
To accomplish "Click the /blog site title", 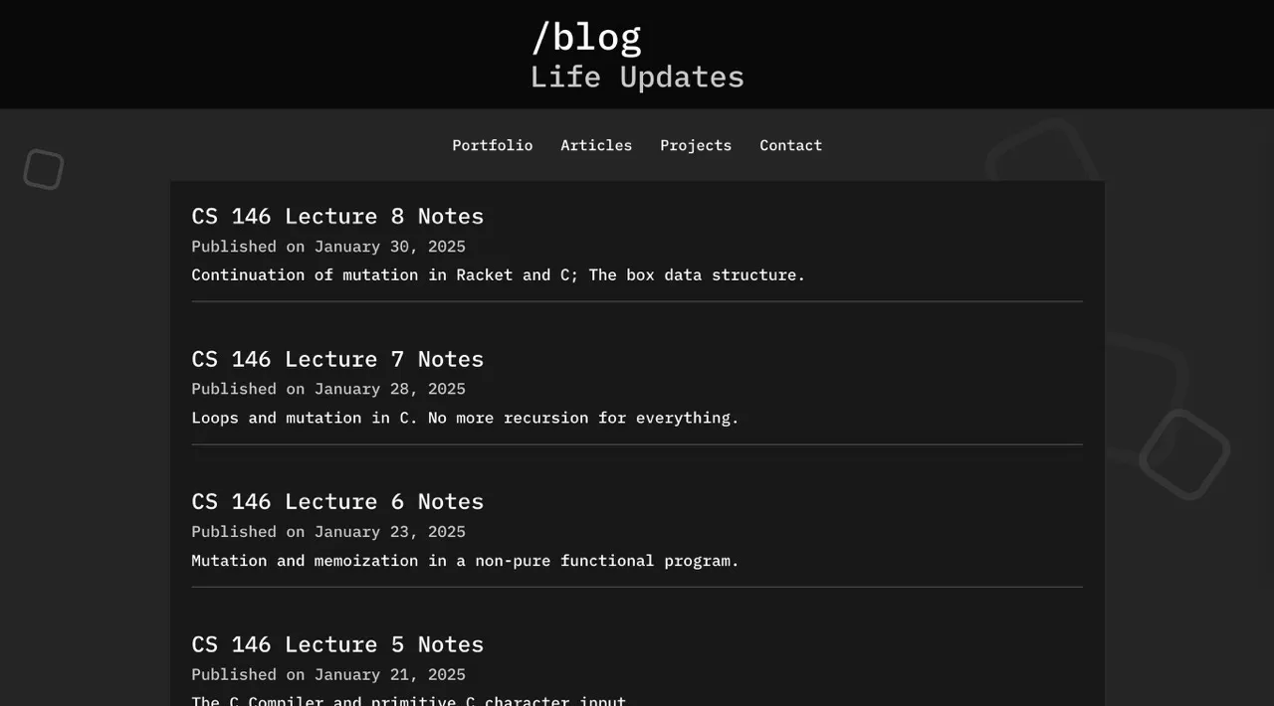I will [x=586, y=36].
